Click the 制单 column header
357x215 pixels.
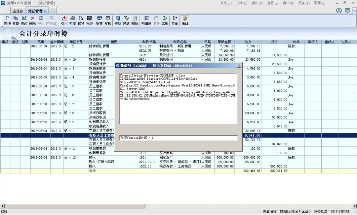click(x=296, y=42)
